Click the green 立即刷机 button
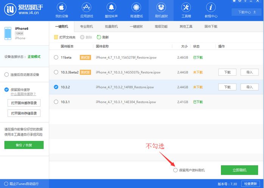This screenshot has width=264, height=188. click(x=239, y=170)
